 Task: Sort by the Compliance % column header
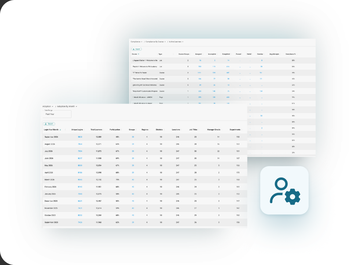click(291, 54)
